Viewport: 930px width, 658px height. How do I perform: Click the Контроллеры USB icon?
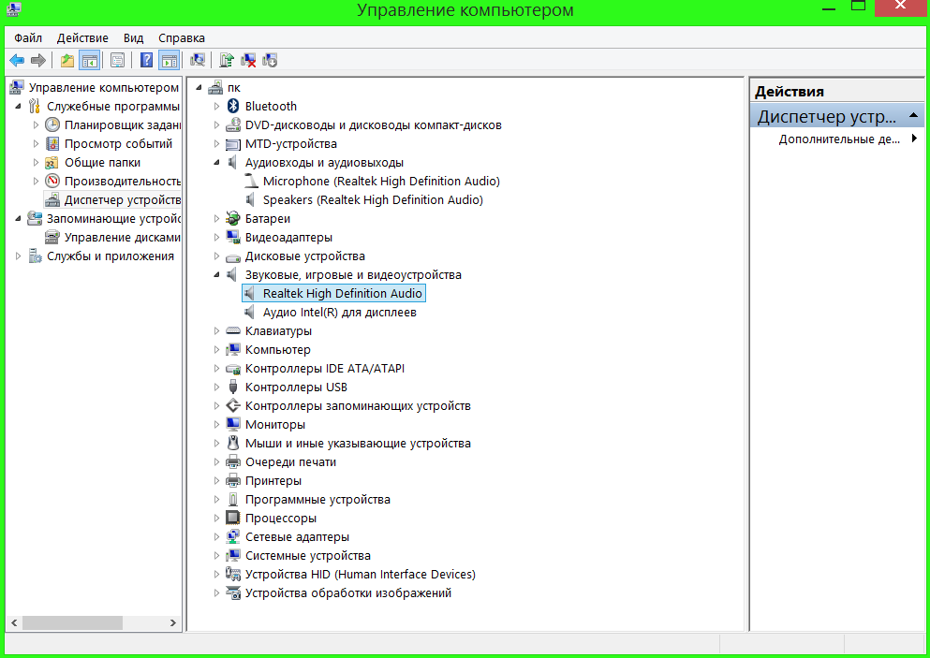click(x=233, y=387)
